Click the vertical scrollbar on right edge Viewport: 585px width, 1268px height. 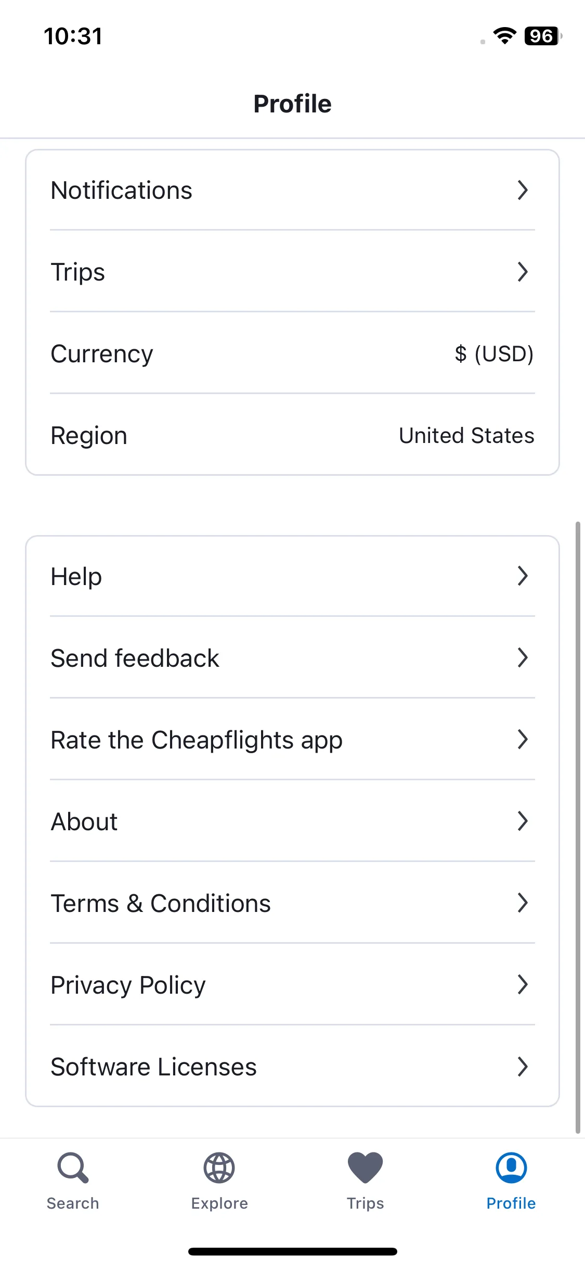tap(578, 828)
